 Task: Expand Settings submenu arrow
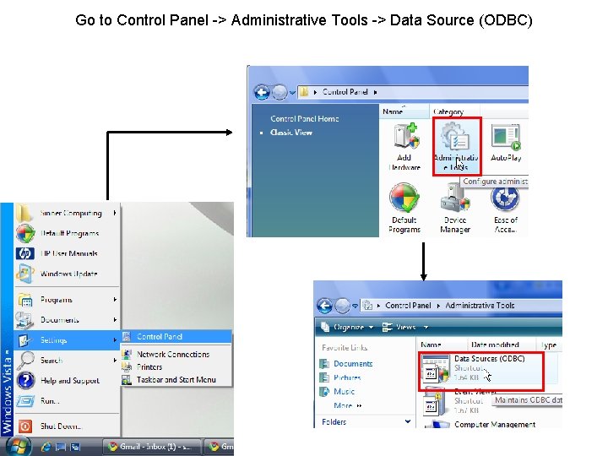click(115, 340)
